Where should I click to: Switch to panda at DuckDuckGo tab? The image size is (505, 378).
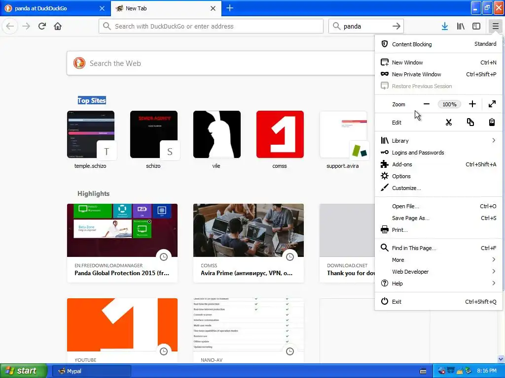pyautogui.click(x=55, y=8)
